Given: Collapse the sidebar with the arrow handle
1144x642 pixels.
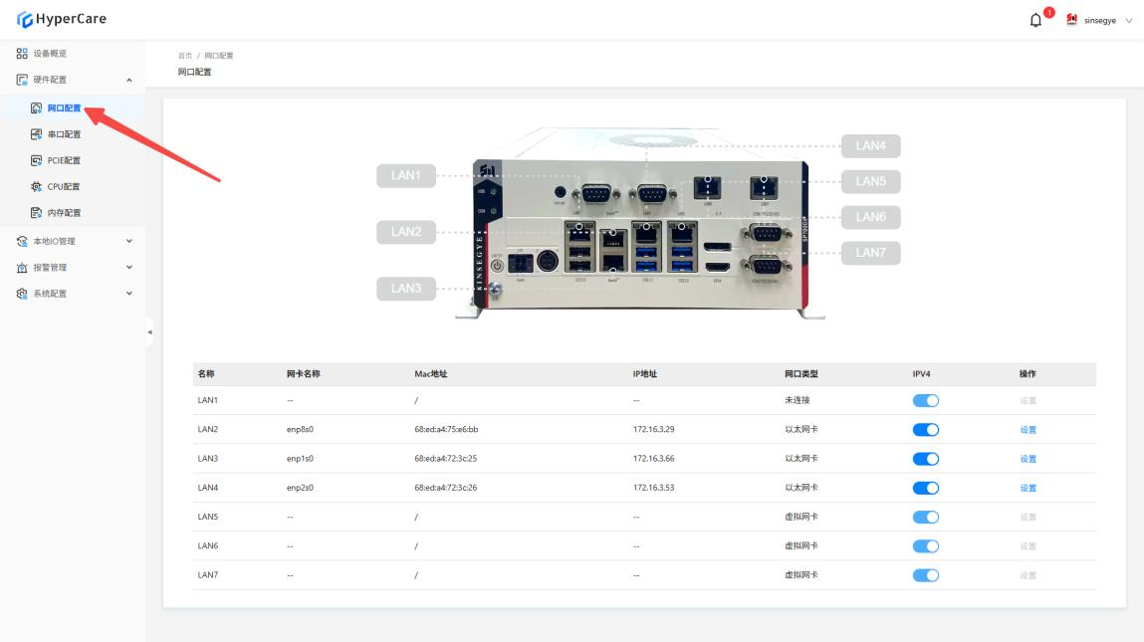Looking at the screenshot, I should tap(149, 331).
